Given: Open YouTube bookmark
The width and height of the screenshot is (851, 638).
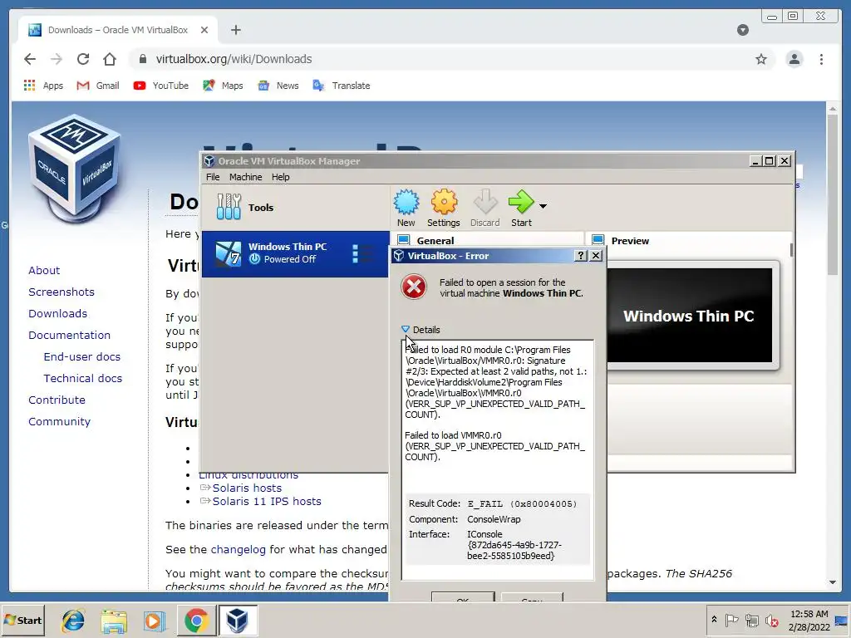Looking at the screenshot, I should (x=160, y=86).
